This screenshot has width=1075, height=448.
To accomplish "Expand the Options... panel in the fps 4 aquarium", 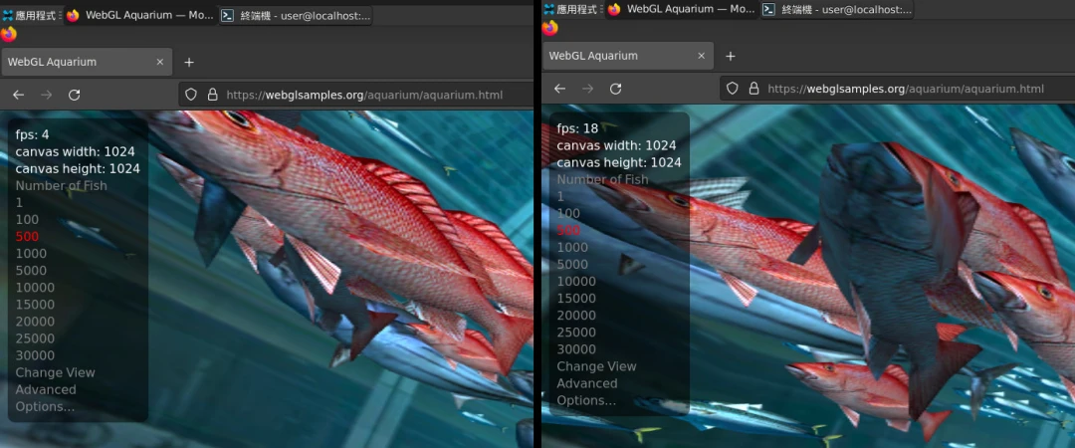I will (x=45, y=406).
